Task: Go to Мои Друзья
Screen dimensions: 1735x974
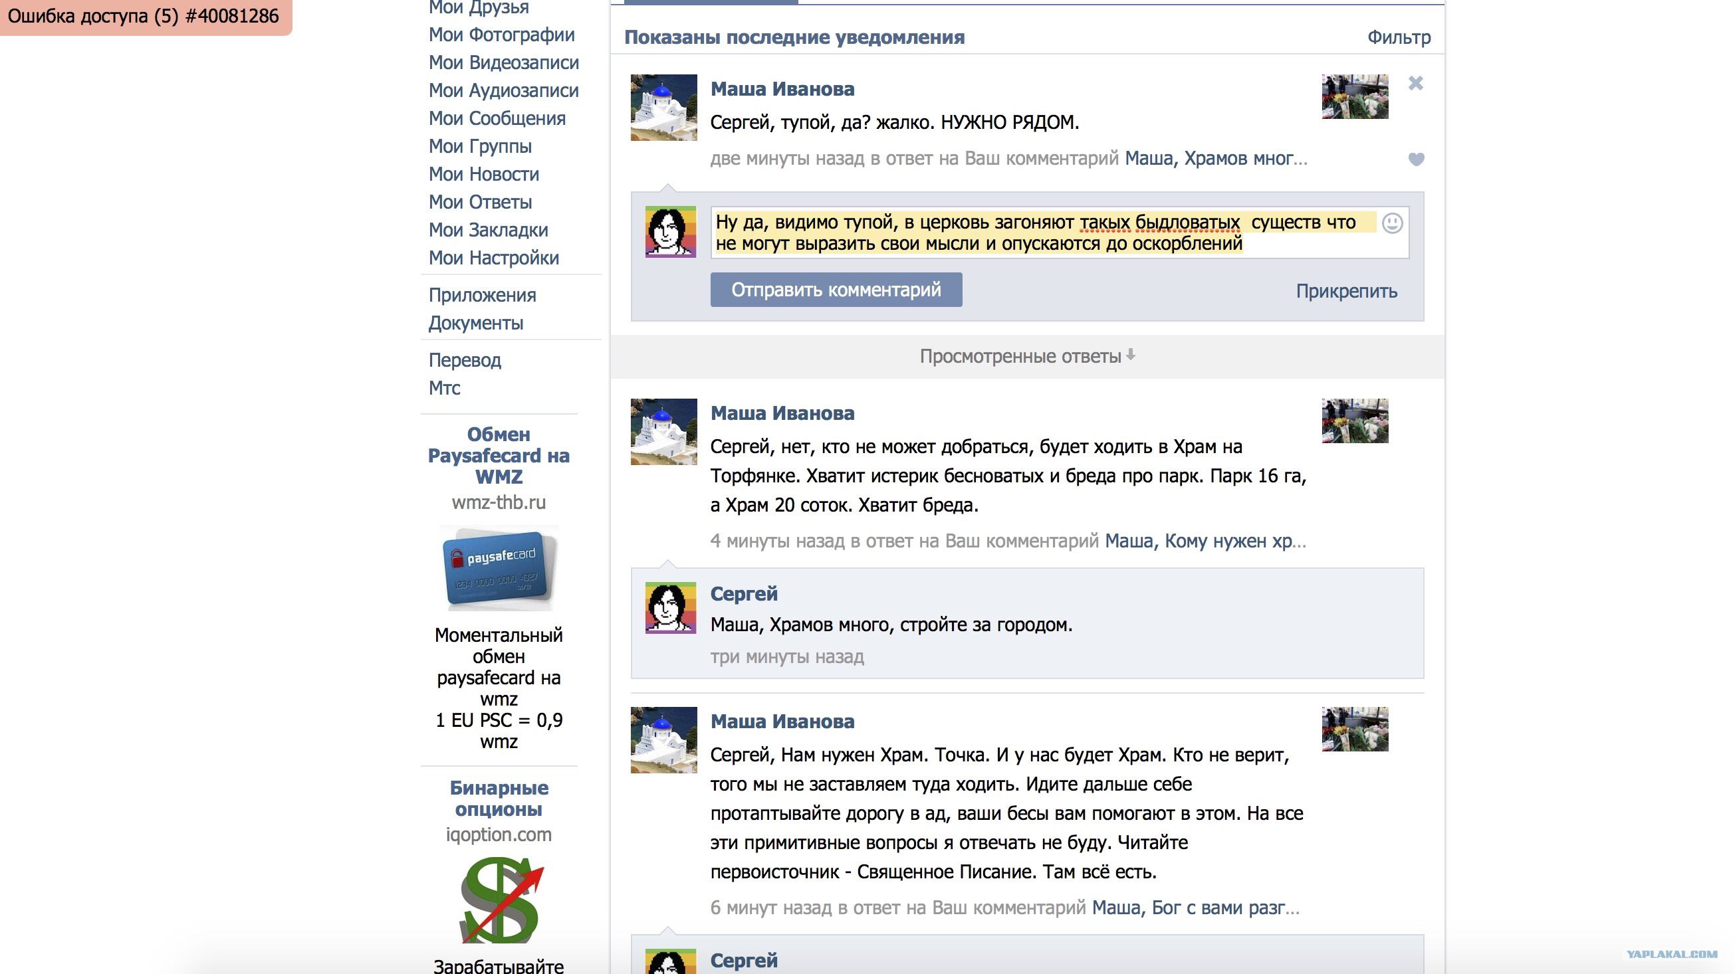Action: 479,7
